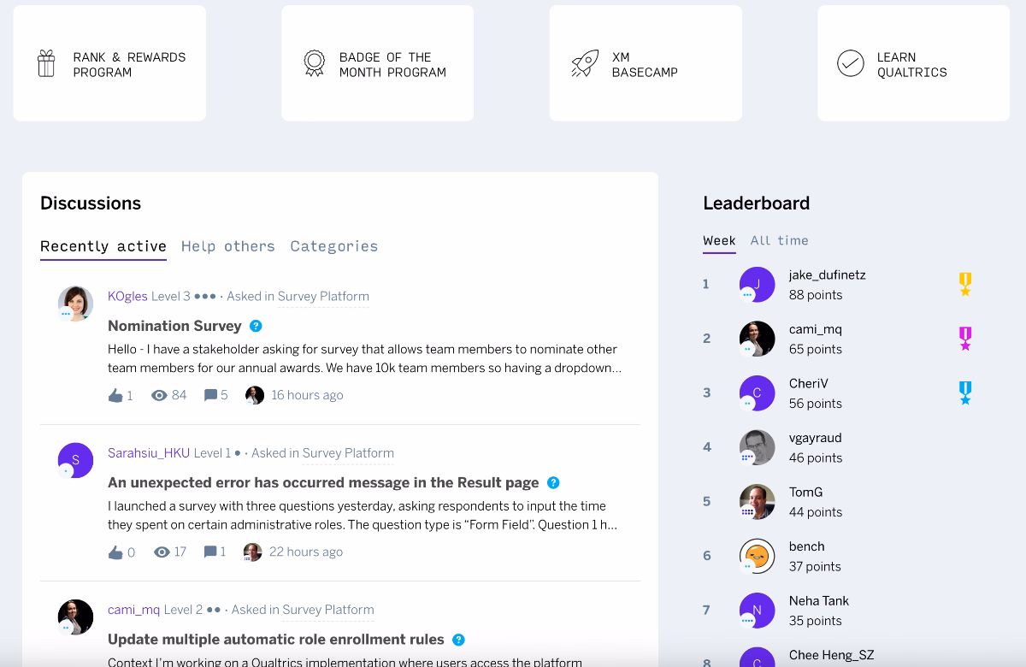Click cami_mq's avatar in the leaderboard

point(757,339)
